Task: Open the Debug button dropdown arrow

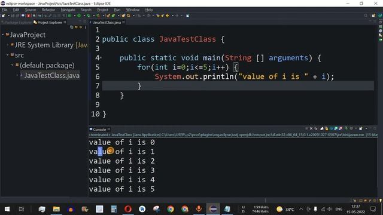Action: pos(74,16)
